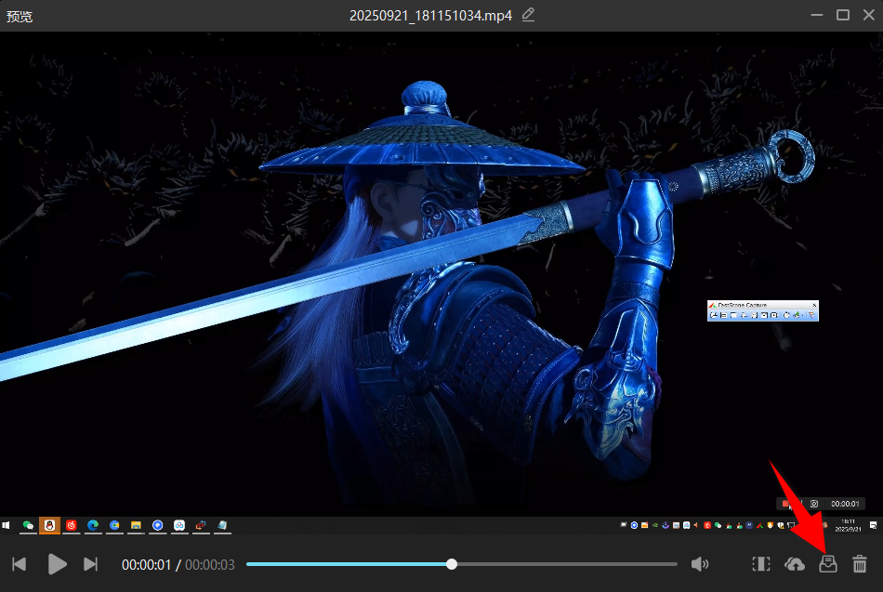
Task: Mute the audio with the speaker icon
Action: [699, 564]
